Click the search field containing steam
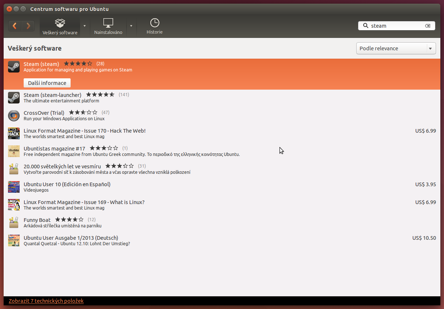Image resolution: width=444 pixels, height=309 pixels. (397, 26)
